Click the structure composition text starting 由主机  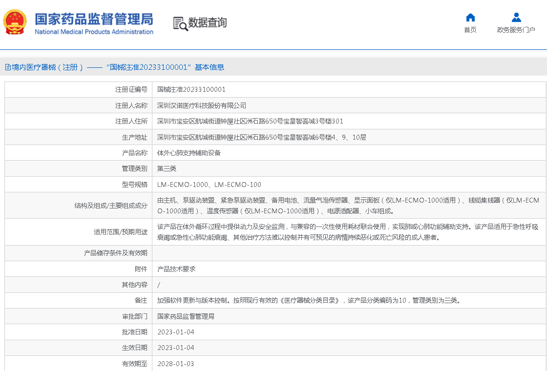pyautogui.click(x=348, y=206)
